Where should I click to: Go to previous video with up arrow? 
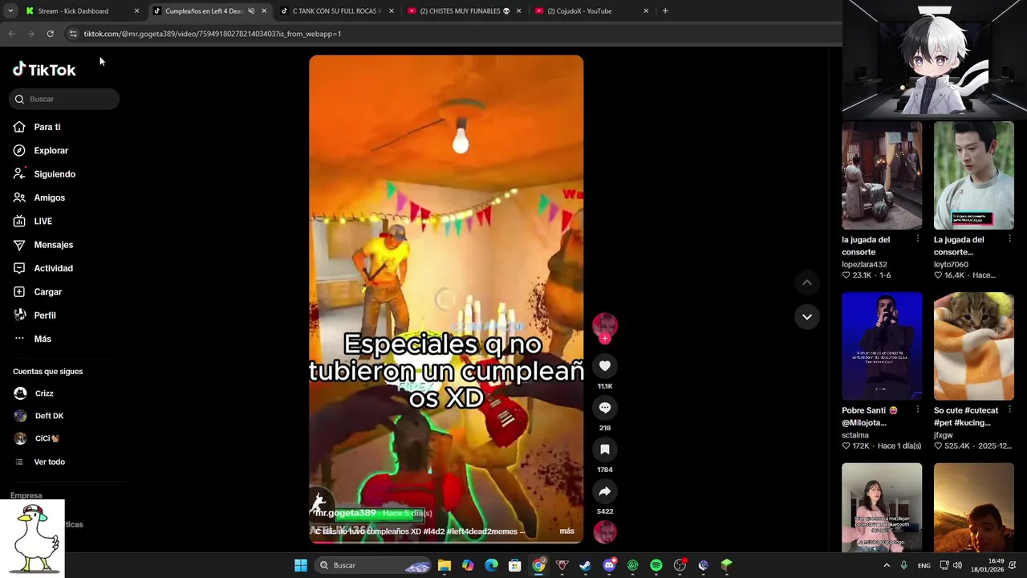click(807, 283)
